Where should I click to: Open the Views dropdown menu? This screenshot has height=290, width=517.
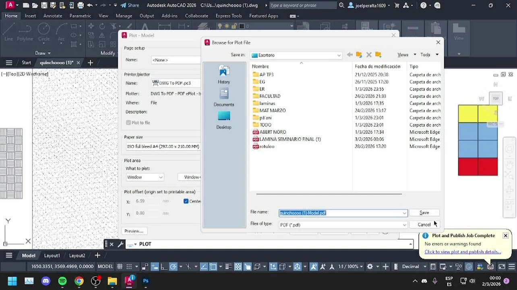tap(407, 55)
